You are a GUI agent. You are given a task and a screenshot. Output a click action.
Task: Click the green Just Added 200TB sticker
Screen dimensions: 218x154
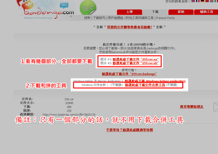(x=88, y=8)
